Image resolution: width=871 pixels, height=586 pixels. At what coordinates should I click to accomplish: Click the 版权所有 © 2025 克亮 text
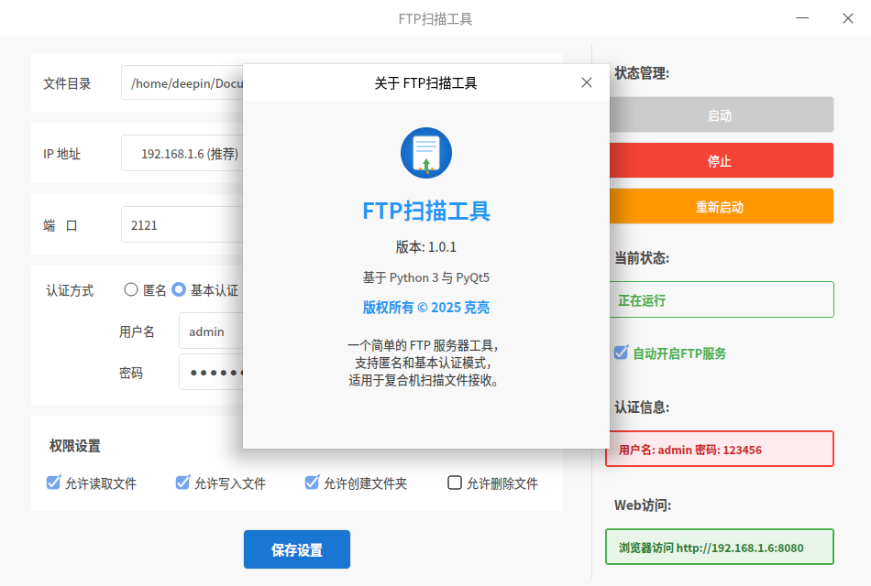pos(426,308)
